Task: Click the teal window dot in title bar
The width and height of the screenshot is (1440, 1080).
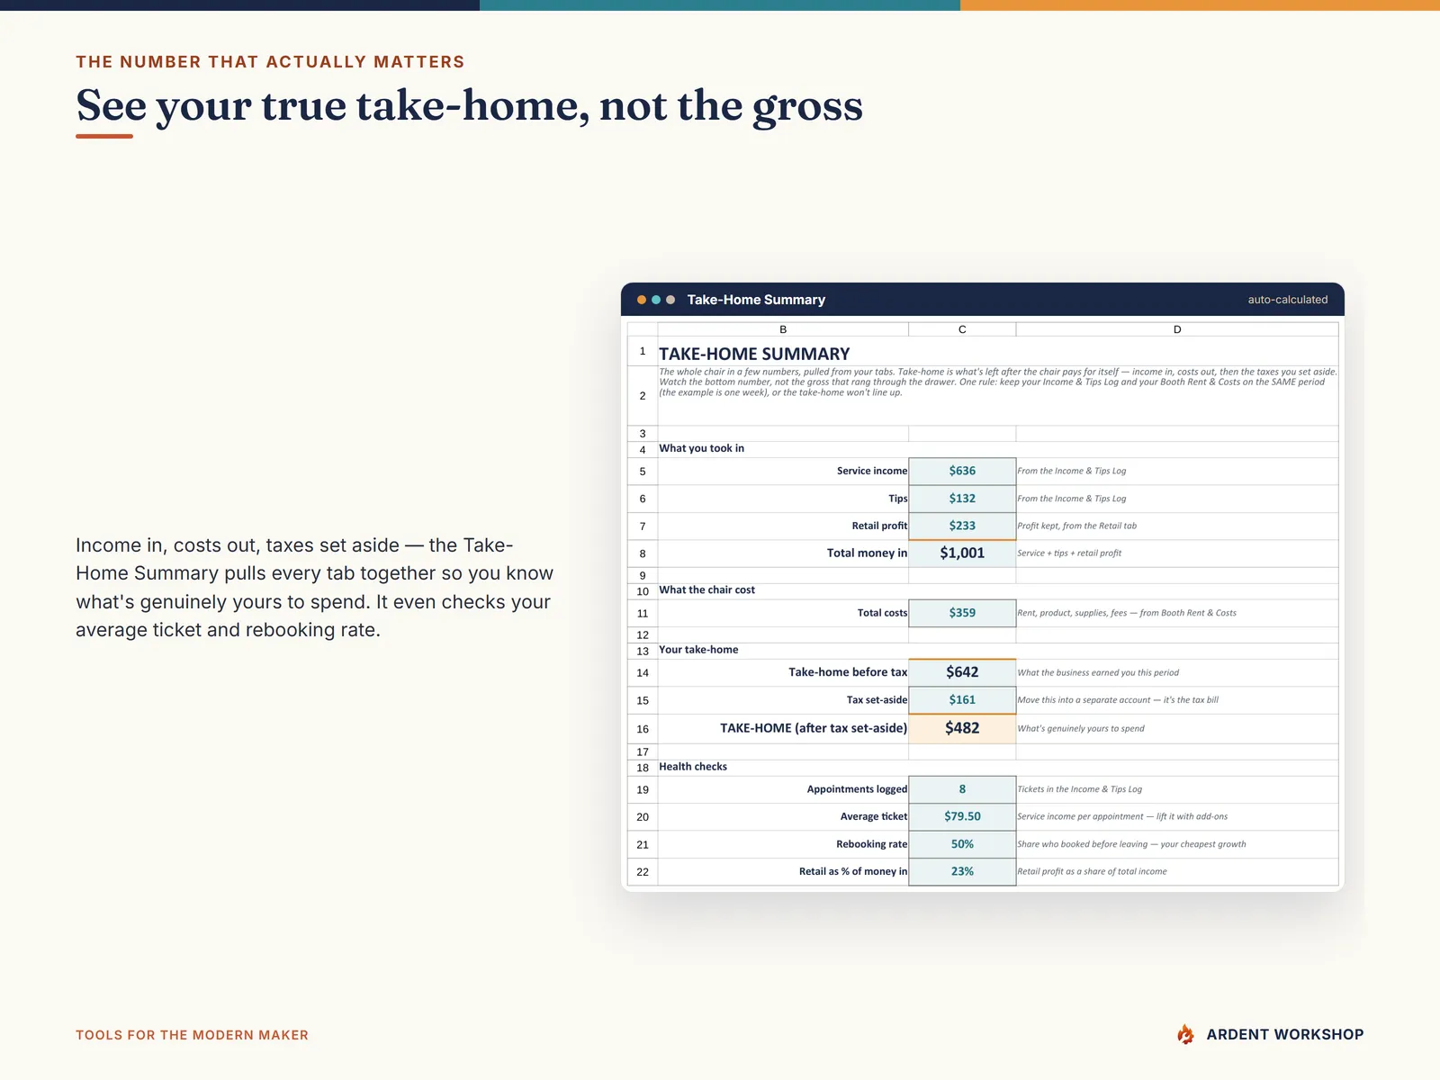Action: click(x=656, y=300)
